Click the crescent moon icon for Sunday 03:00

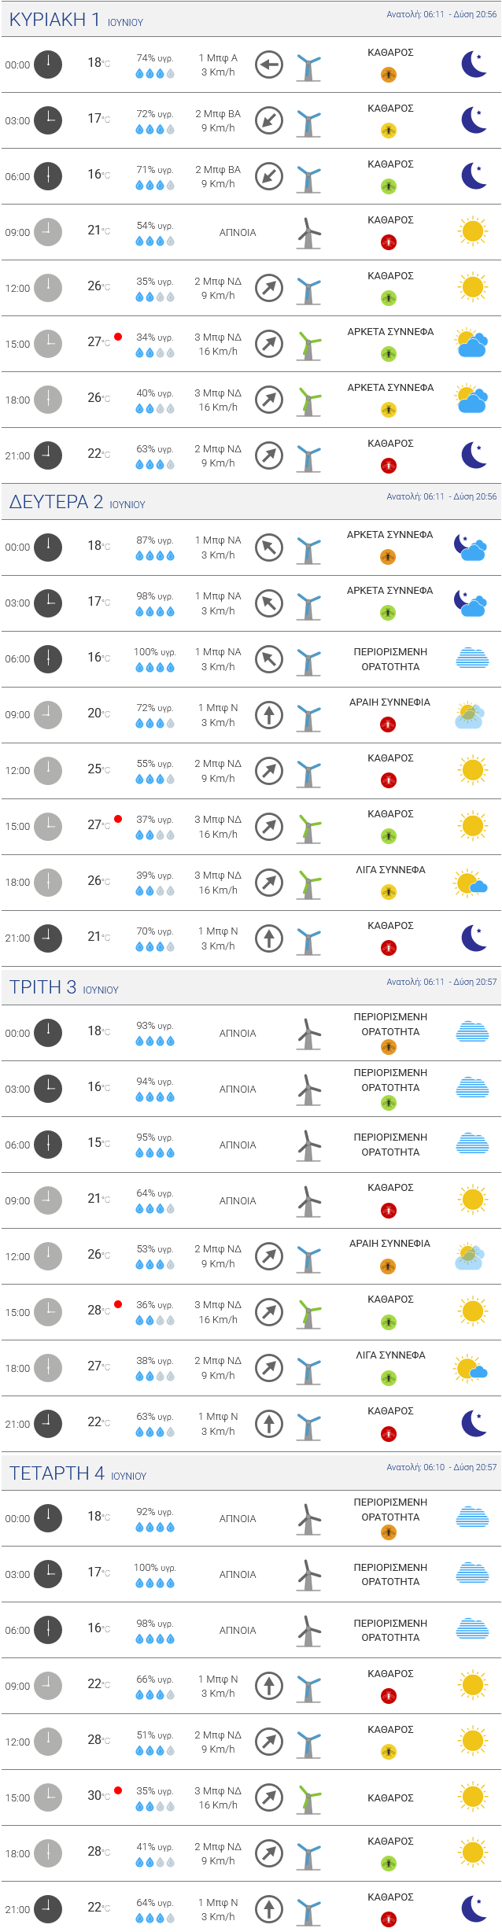tap(474, 120)
